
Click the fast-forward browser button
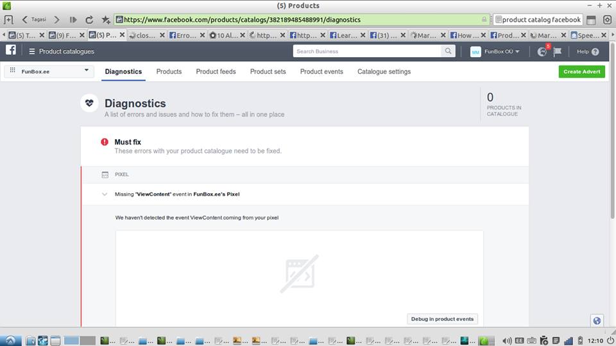coord(73,19)
